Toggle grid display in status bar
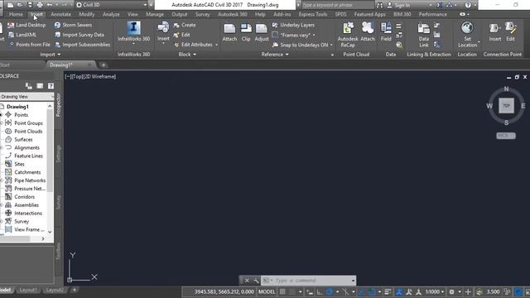Screen dimensions: 530x298 pos(282,292)
